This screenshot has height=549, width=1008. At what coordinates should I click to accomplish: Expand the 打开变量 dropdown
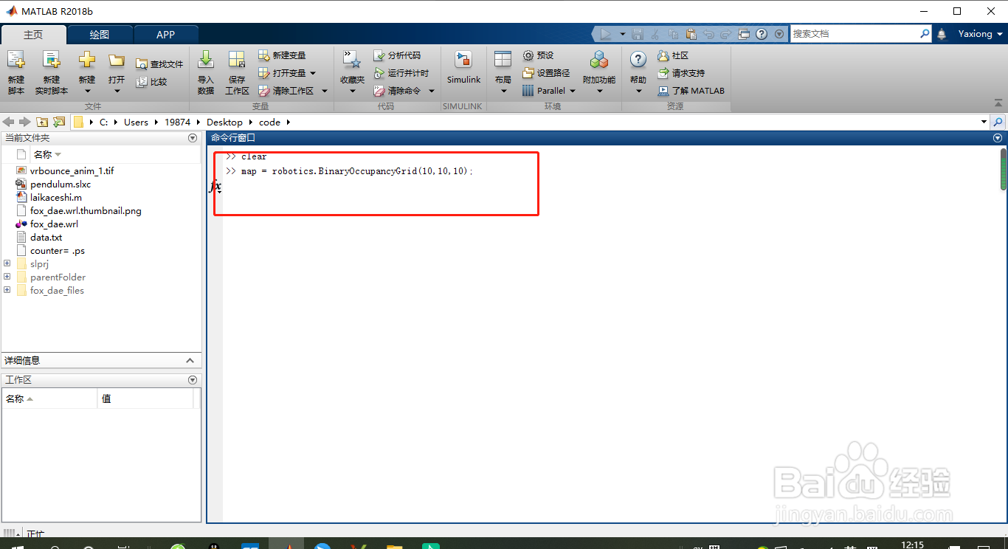point(313,73)
